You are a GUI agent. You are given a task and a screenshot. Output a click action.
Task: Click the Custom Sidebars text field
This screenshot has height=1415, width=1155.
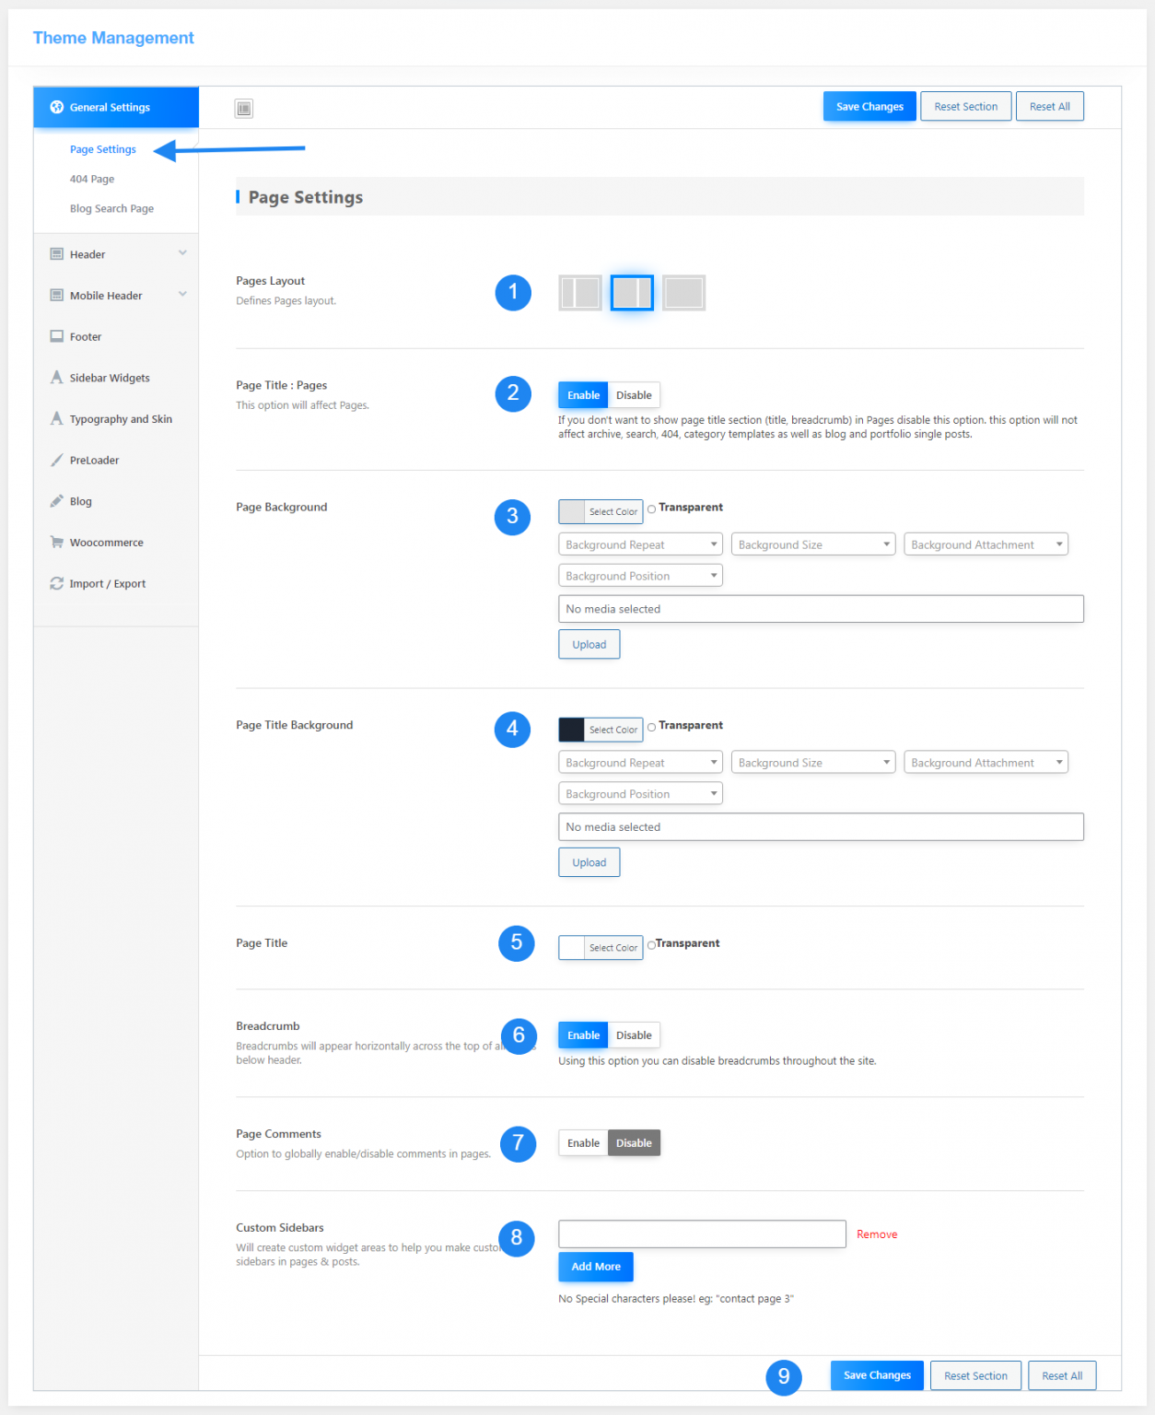701,1234
